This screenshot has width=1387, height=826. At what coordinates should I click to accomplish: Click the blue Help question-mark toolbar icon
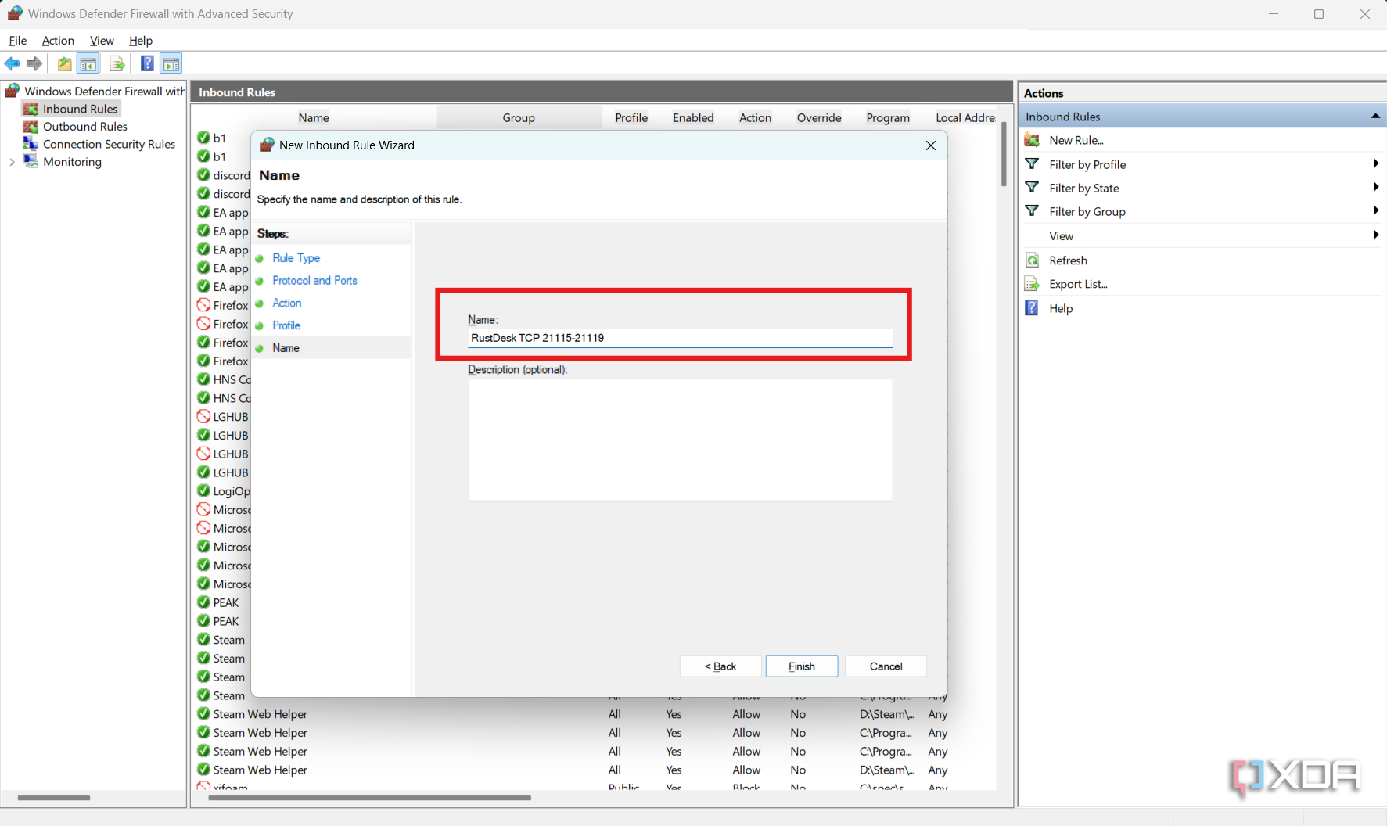click(x=146, y=64)
